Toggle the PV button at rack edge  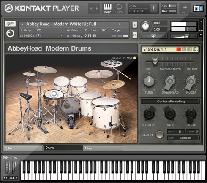pos(201,35)
